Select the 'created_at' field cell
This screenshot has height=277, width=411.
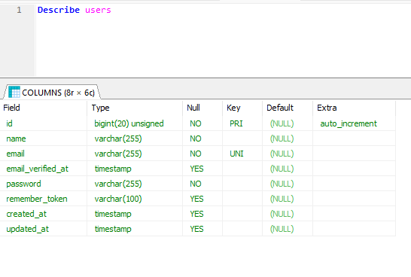point(44,214)
